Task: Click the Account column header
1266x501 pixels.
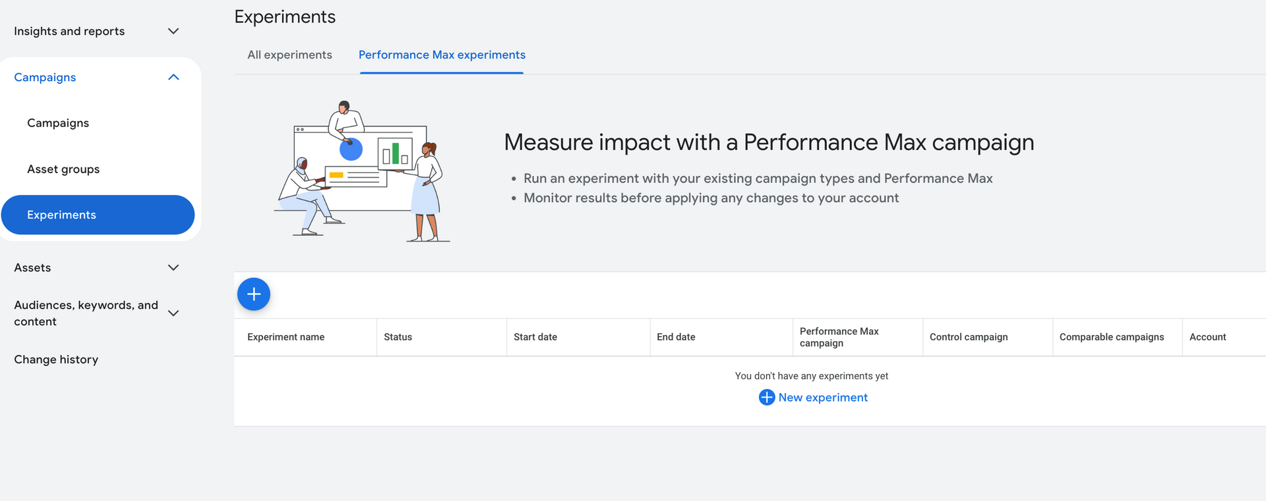Action: 1207,337
